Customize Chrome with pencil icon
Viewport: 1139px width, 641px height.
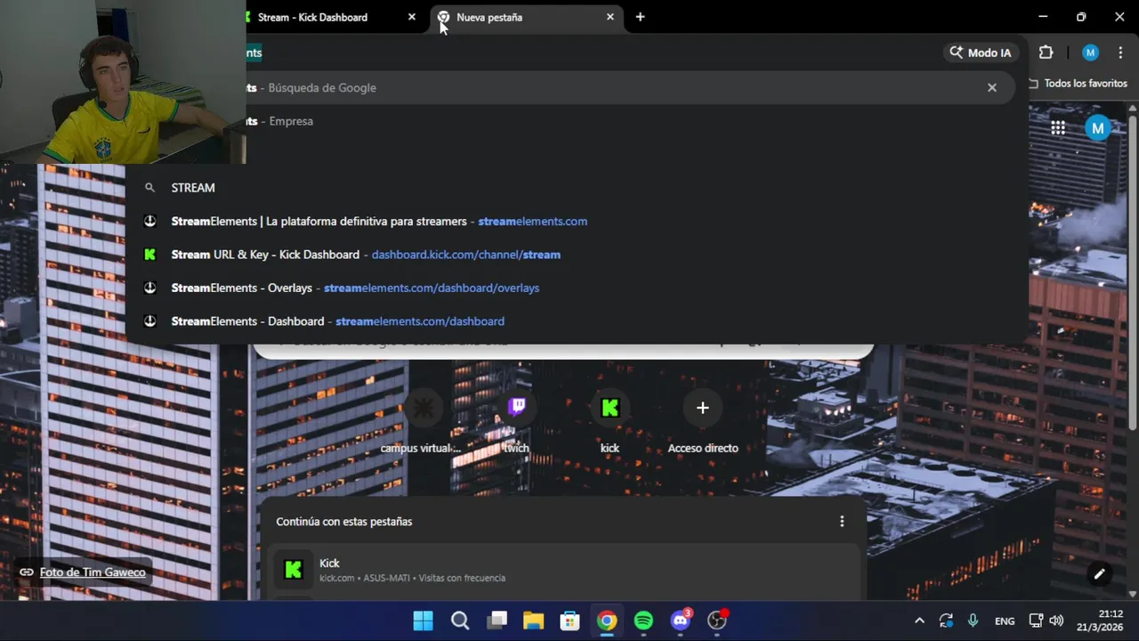[1099, 574]
